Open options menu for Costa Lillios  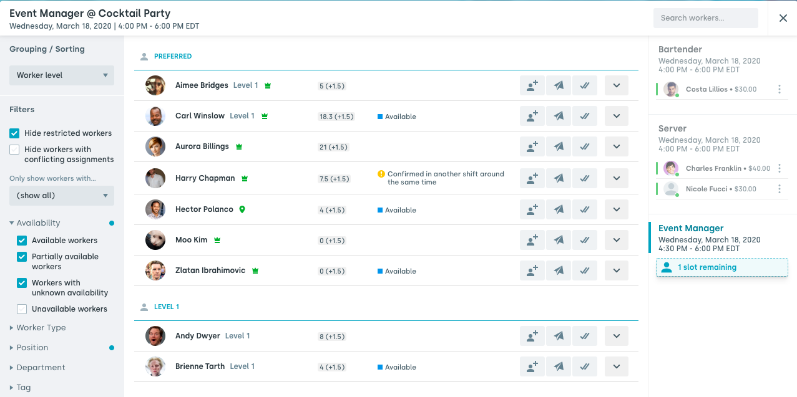point(780,89)
